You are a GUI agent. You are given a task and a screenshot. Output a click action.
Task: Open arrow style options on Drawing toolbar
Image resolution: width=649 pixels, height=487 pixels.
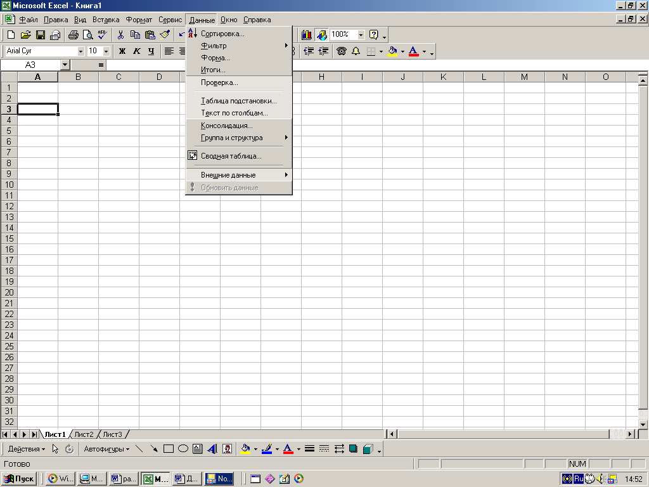339,449
